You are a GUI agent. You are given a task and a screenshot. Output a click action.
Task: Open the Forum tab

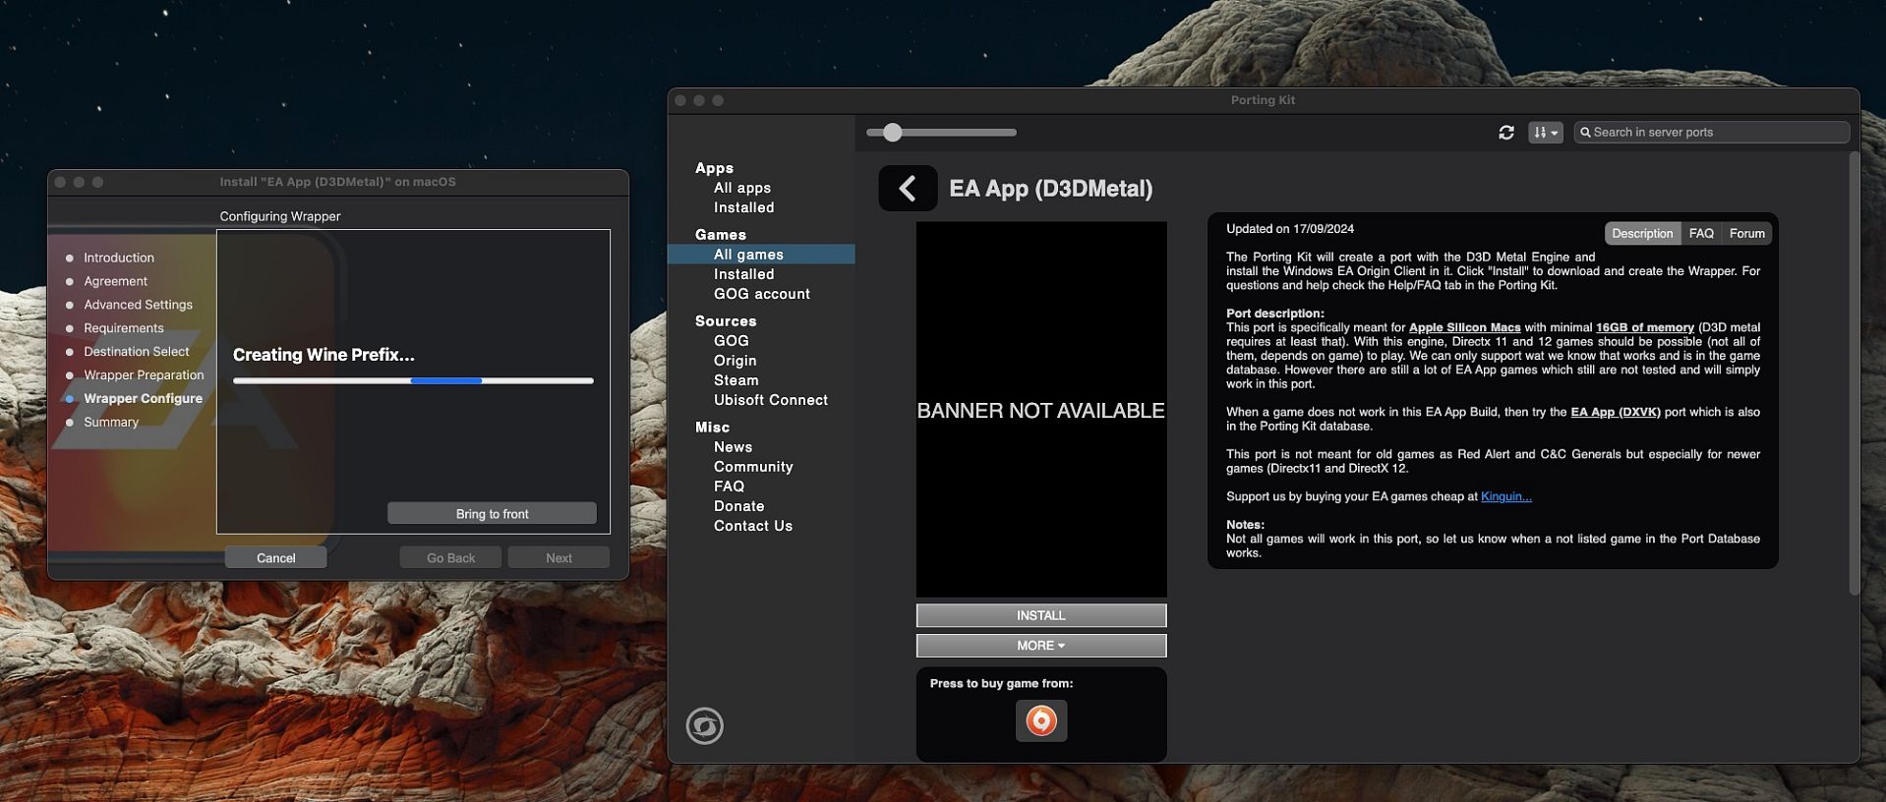[1746, 233]
